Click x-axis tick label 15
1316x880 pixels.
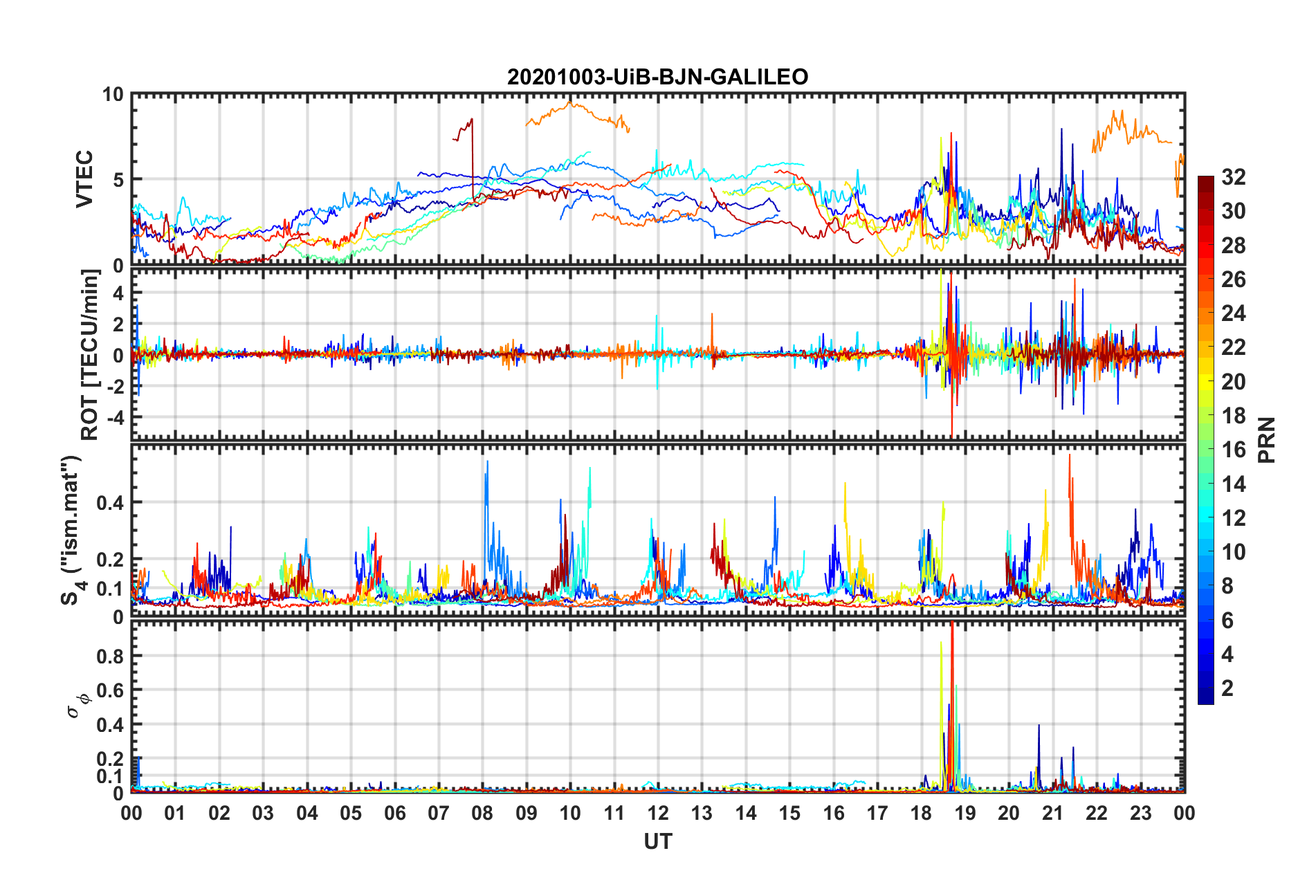(789, 813)
